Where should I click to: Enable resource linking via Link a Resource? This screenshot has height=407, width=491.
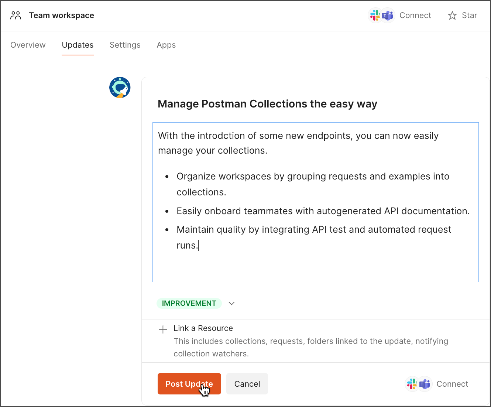click(x=203, y=328)
